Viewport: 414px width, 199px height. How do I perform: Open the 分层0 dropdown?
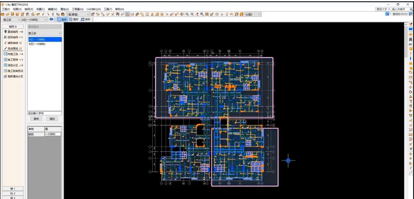point(253,14)
